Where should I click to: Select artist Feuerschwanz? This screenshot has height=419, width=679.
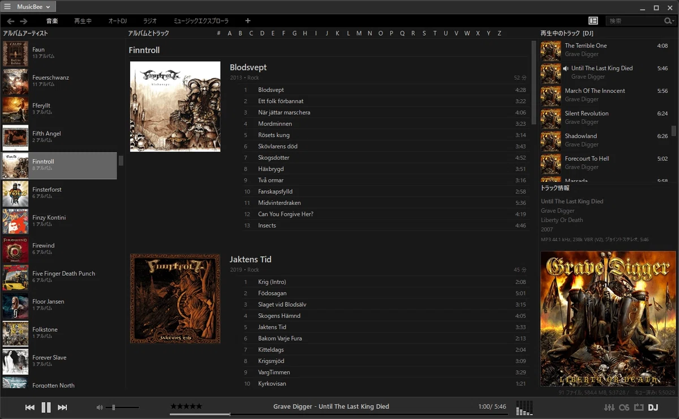point(59,82)
